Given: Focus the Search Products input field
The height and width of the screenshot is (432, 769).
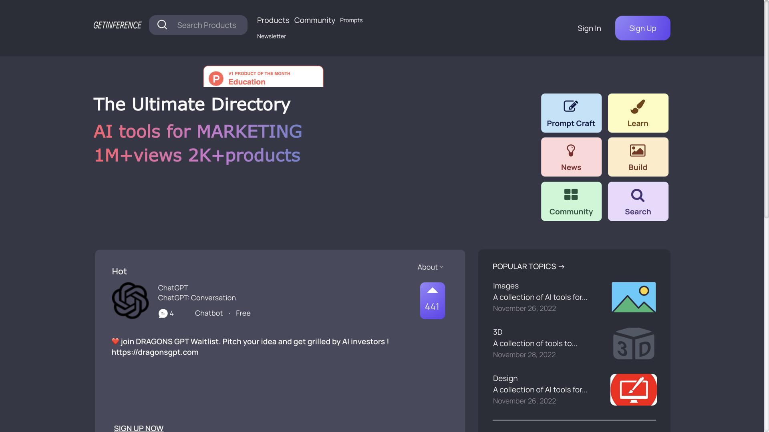Looking at the screenshot, I should pyautogui.click(x=207, y=25).
